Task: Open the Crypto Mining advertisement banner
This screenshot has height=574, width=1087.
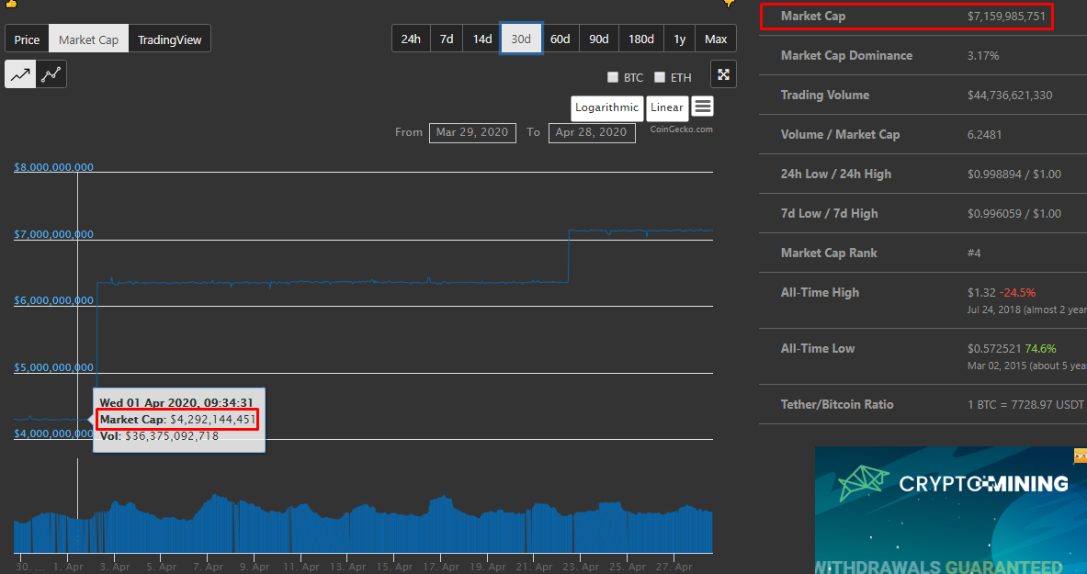Action: pos(950,511)
